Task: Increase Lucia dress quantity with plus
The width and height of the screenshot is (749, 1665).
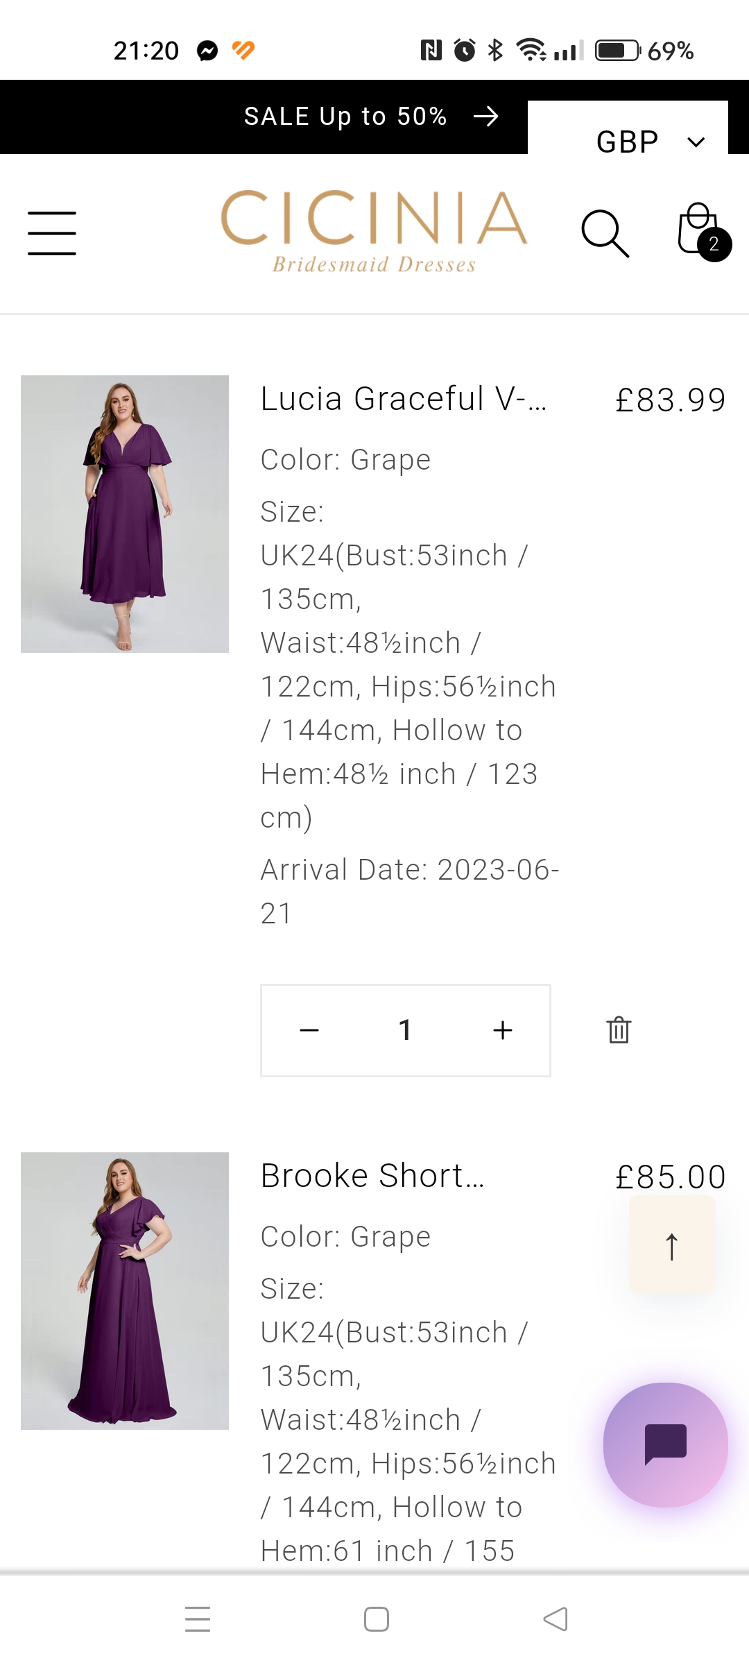Action: pyautogui.click(x=502, y=1030)
